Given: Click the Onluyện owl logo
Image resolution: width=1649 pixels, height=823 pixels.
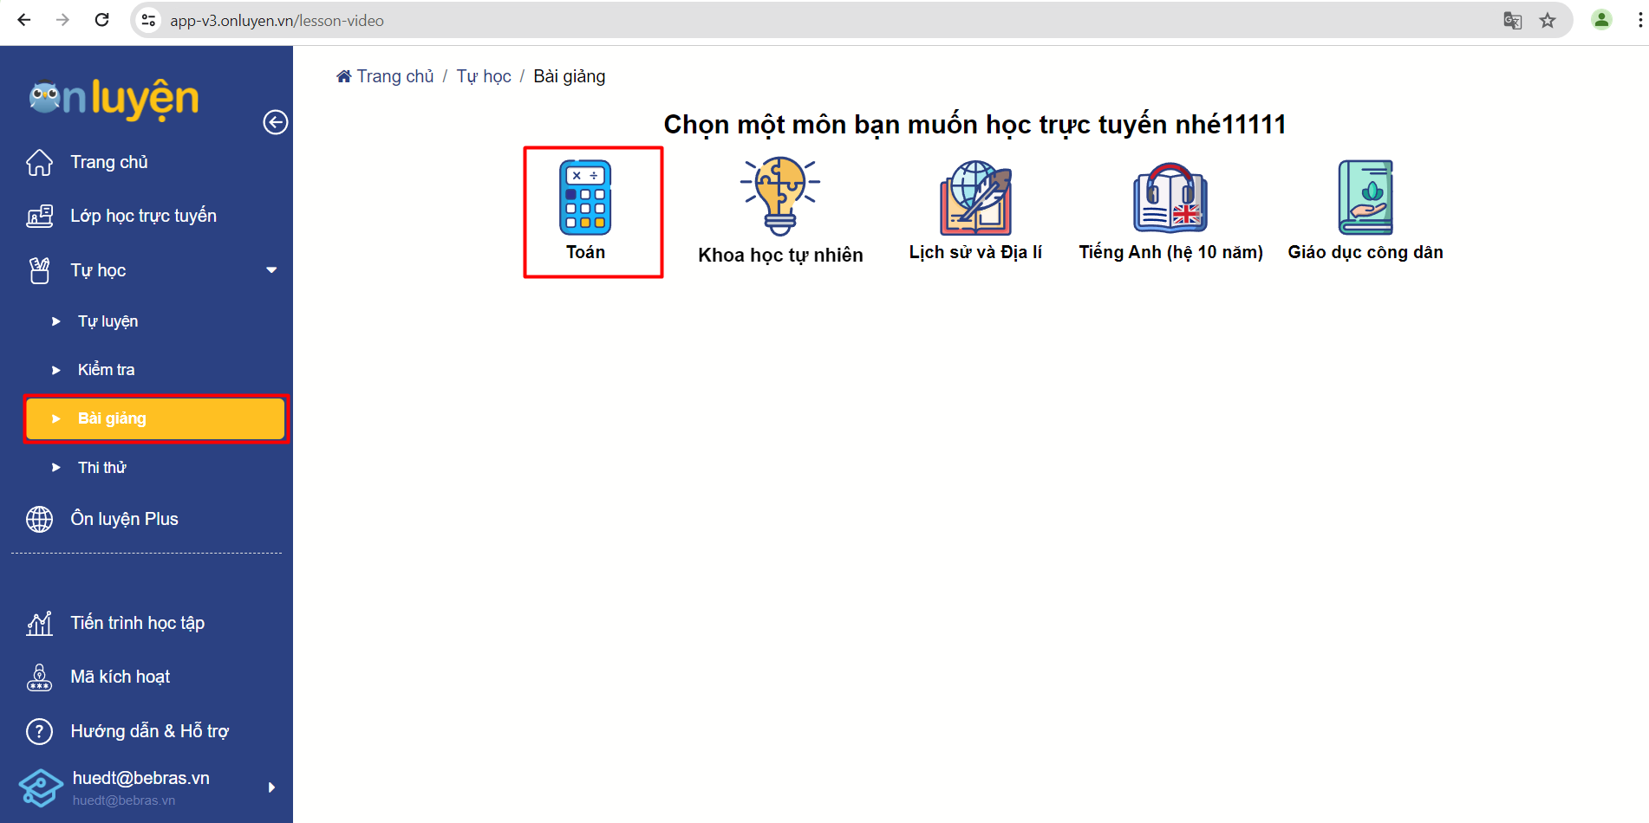Looking at the screenshot, I should pos(114,99).
